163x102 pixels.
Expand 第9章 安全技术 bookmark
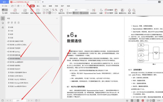tap(7, 69)
